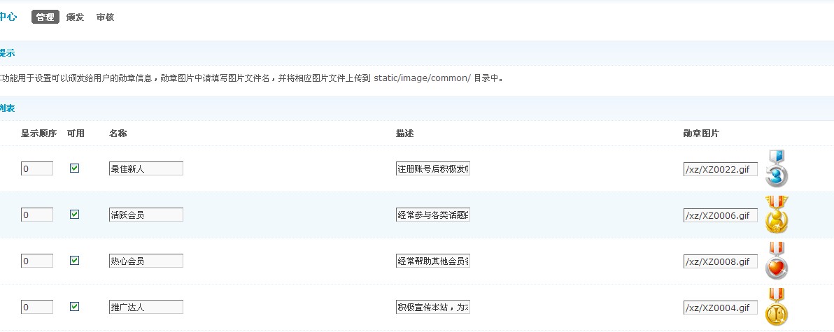834x332 pixels.
Task: Open the 审核 tab
Action: tap(106, 17)
